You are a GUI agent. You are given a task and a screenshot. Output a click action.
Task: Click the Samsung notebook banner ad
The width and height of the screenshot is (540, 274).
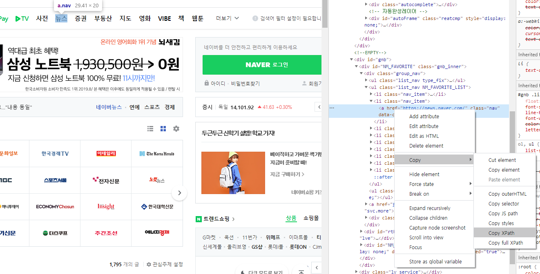(91, 65)
